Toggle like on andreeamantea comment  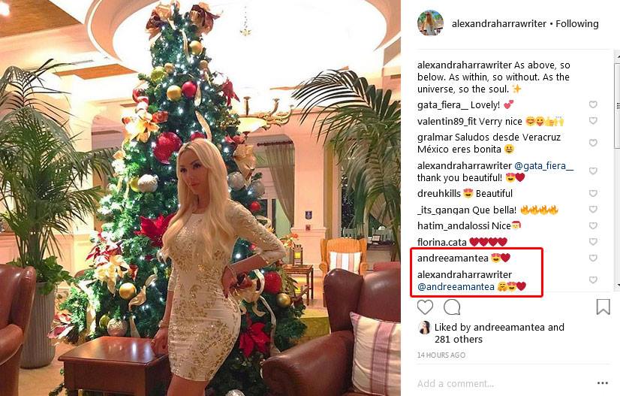(593, 258)
